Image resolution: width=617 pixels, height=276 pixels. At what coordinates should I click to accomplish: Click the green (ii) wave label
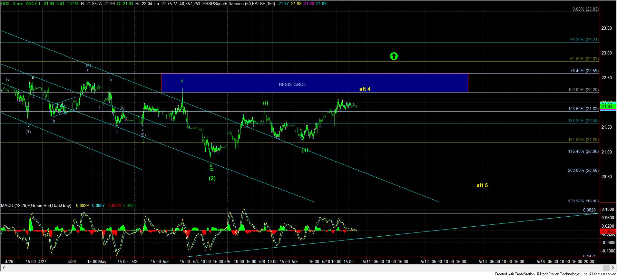(305, 150)
